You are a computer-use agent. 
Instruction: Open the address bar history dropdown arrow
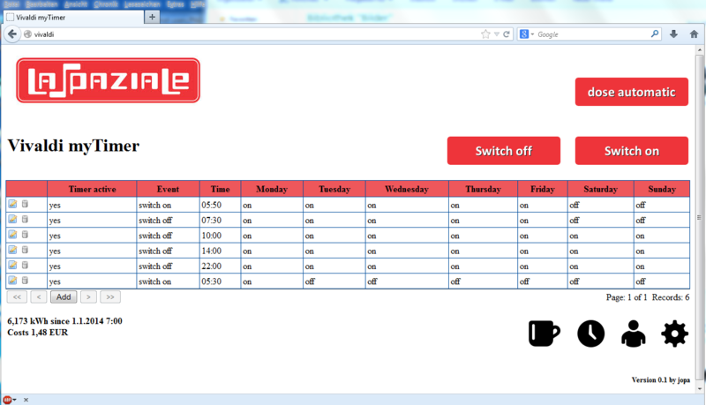[496, 34]
